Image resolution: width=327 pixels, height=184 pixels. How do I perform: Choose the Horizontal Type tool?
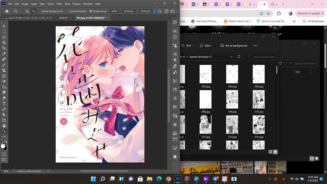(4, 103)
